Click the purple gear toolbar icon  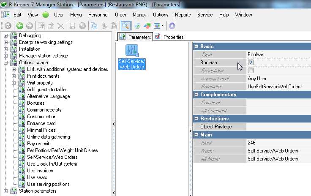point(172,26)
